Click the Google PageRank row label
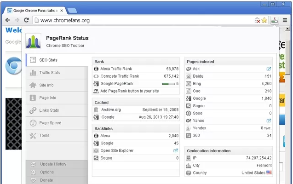 [117, 84]
